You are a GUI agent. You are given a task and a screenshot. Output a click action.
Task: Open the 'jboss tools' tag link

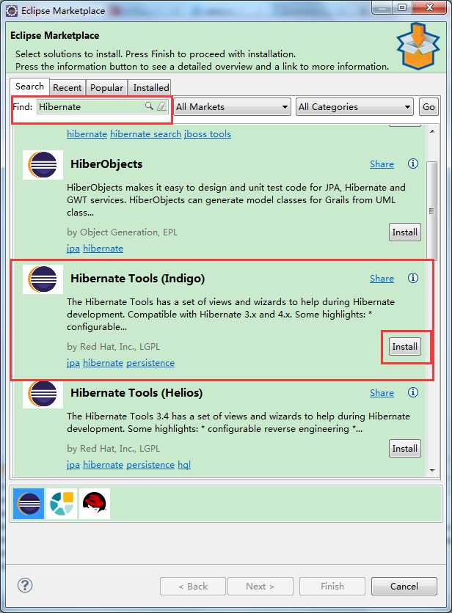(208, 134)
